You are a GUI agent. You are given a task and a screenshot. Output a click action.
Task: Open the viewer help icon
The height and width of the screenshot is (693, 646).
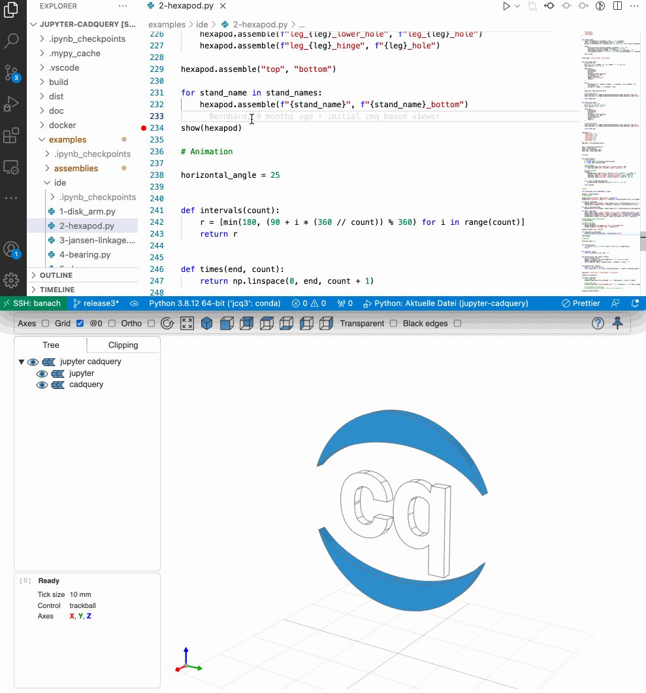coord(598,324)
